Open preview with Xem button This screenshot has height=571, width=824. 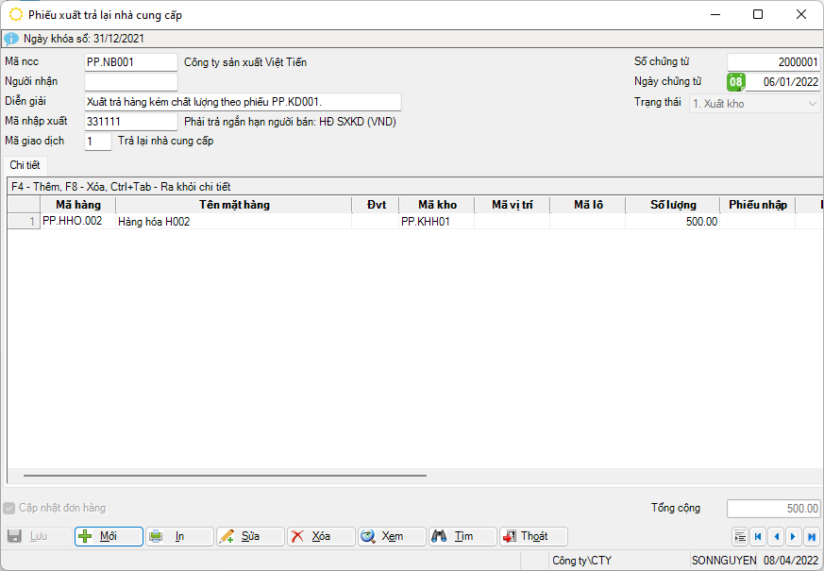point(392,536)
